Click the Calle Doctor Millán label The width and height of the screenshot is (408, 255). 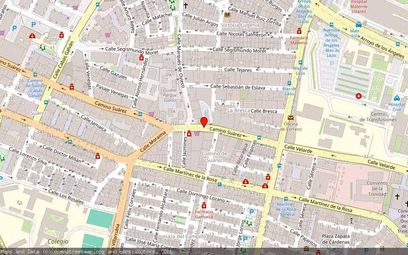point(62,153)
